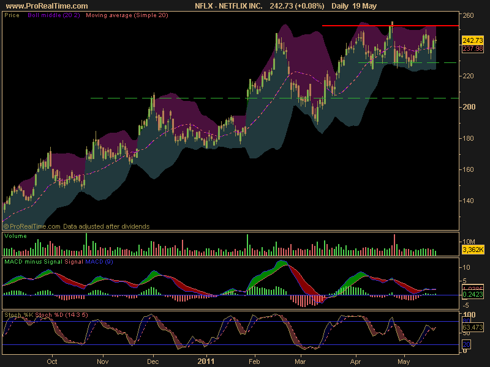
Task: Click the blue MACD (9) legend label
Action: (x=99, y=262)
